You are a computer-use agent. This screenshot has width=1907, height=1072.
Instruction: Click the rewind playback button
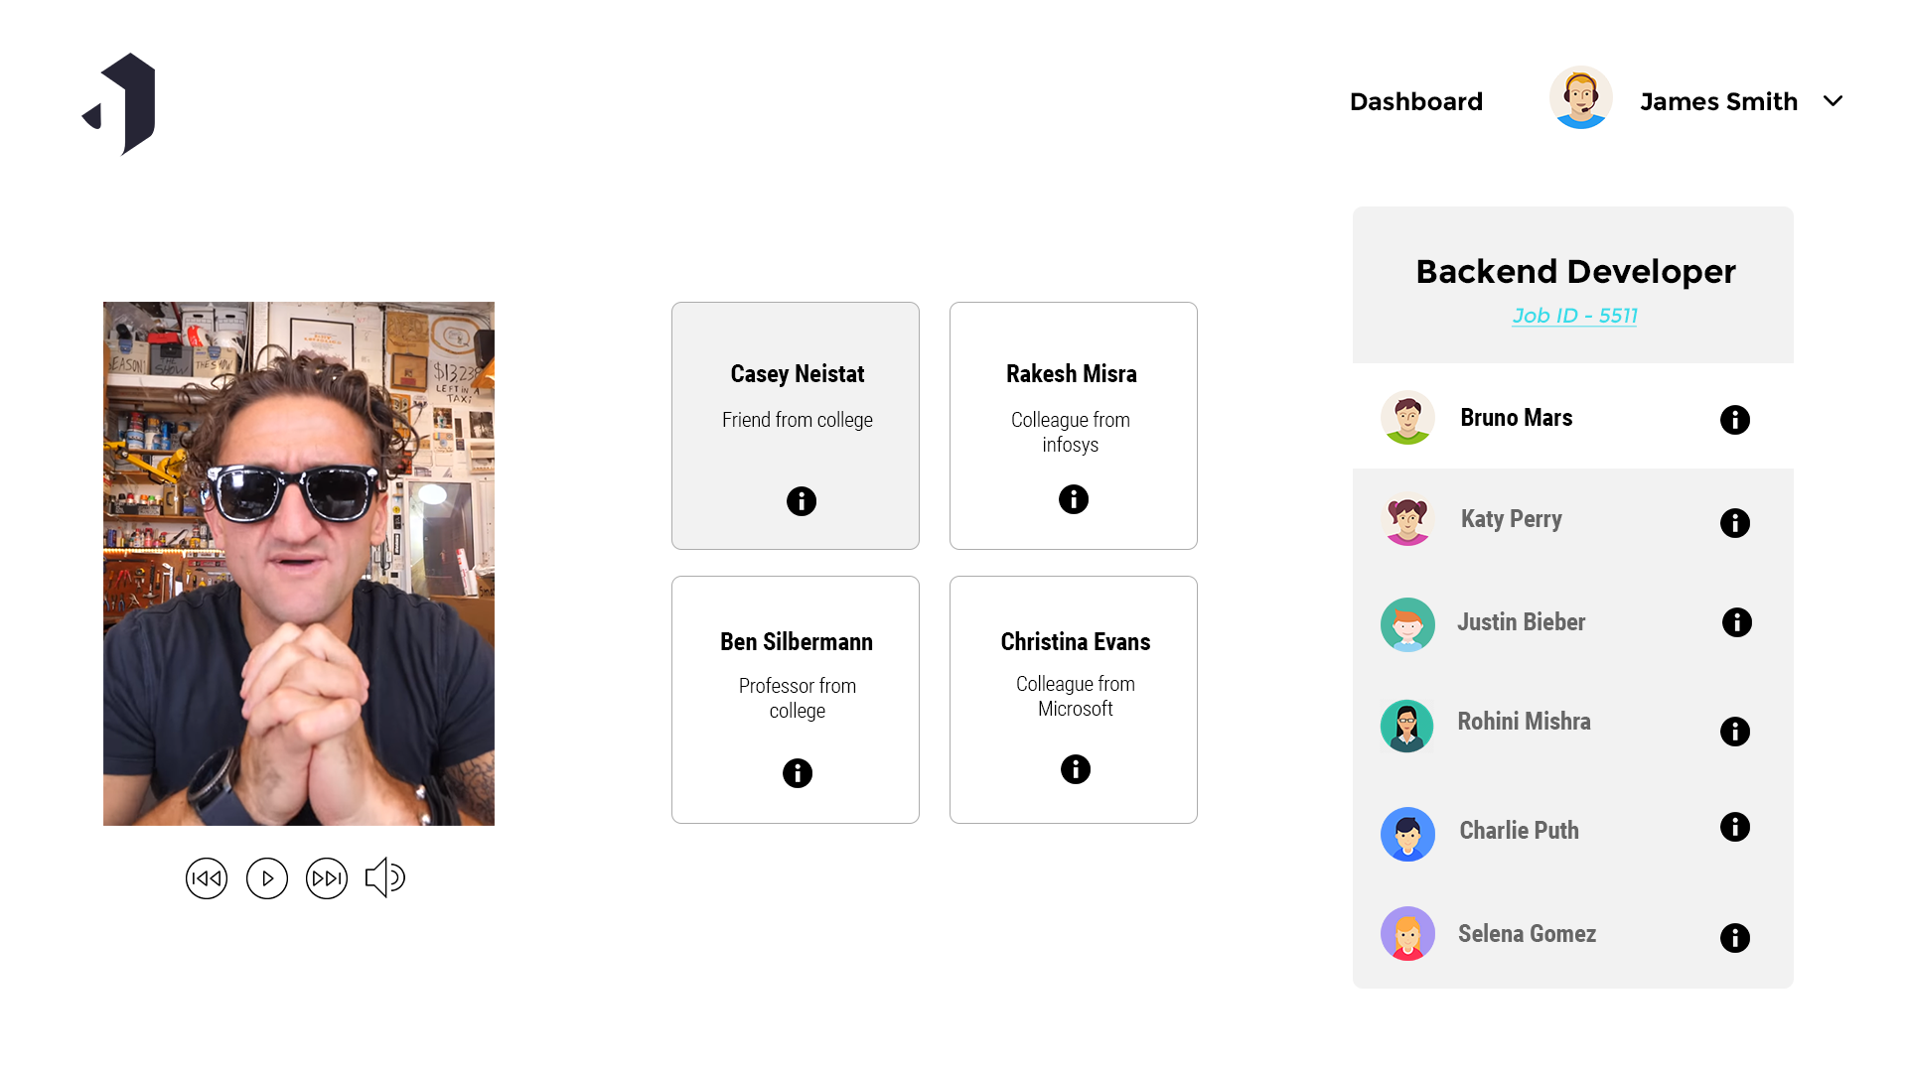(207, 878)
